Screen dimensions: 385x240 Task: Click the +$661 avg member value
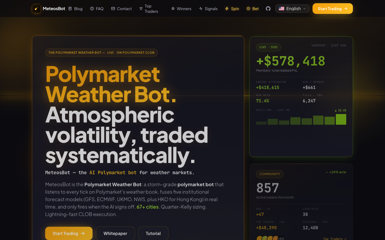coord(309,87)
